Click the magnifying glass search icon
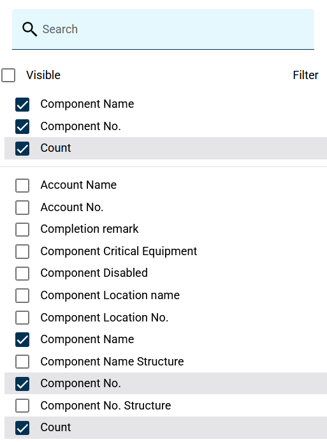Image resolution: width=327 pixels, height=442 pixels. (29, 29)
